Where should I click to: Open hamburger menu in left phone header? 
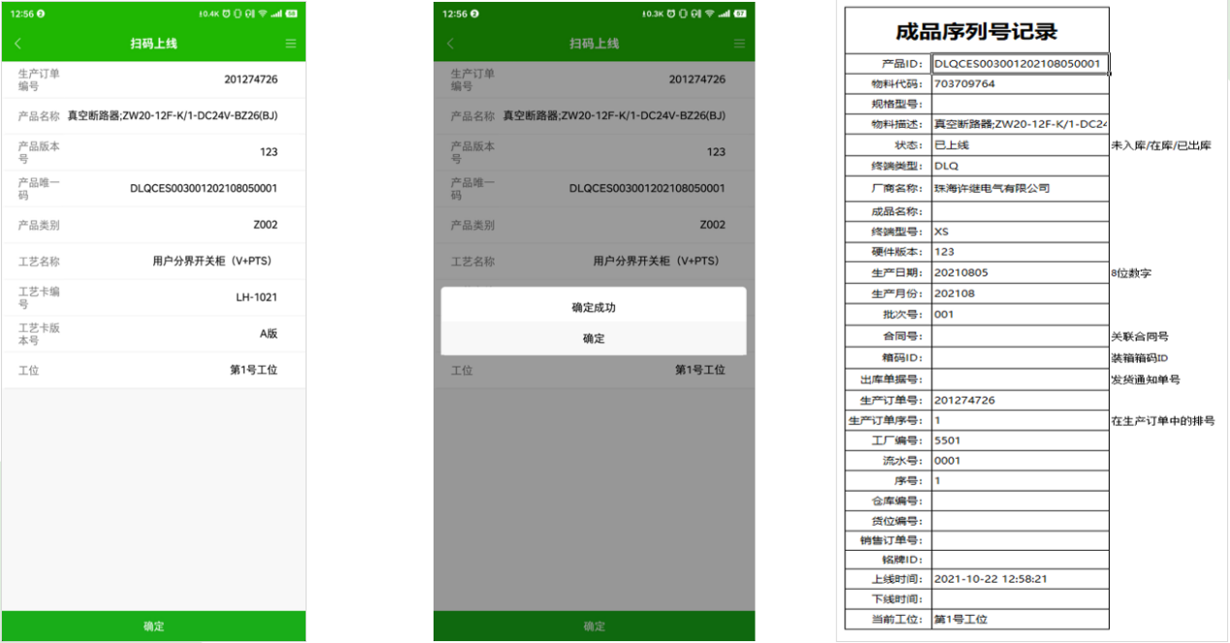(291, 44)
